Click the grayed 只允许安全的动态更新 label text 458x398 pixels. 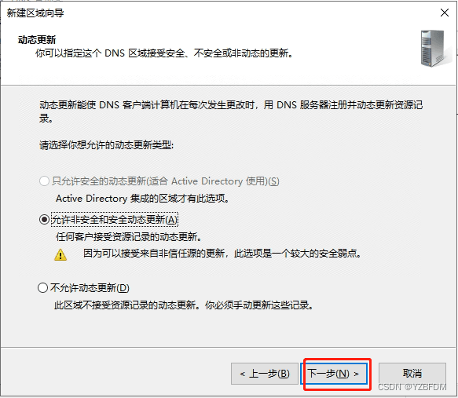point(165,181)
